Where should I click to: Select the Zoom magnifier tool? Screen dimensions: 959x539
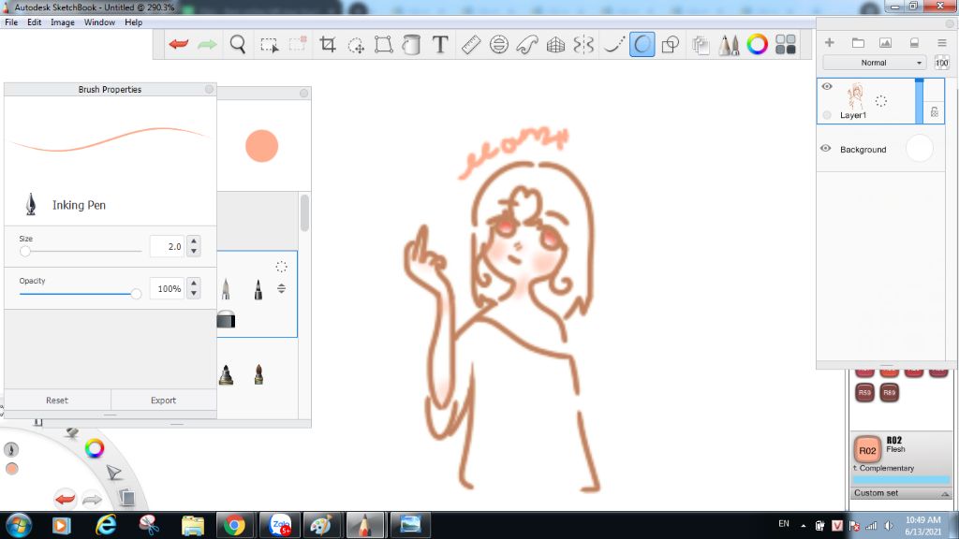tap(238, 44)
